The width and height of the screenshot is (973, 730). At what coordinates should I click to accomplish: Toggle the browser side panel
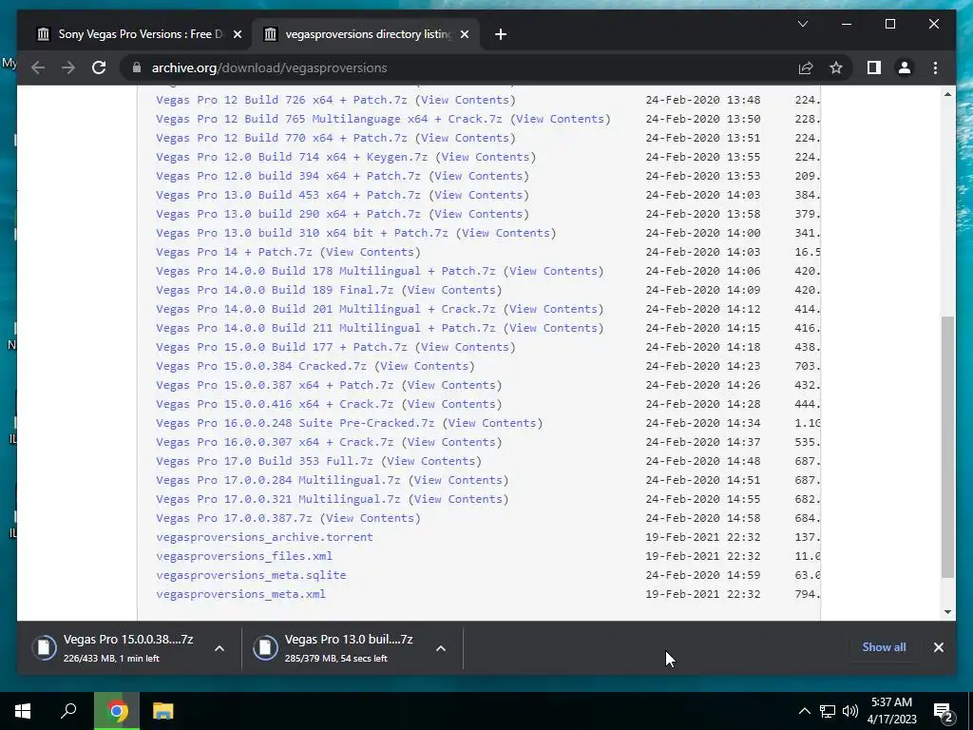874,67
